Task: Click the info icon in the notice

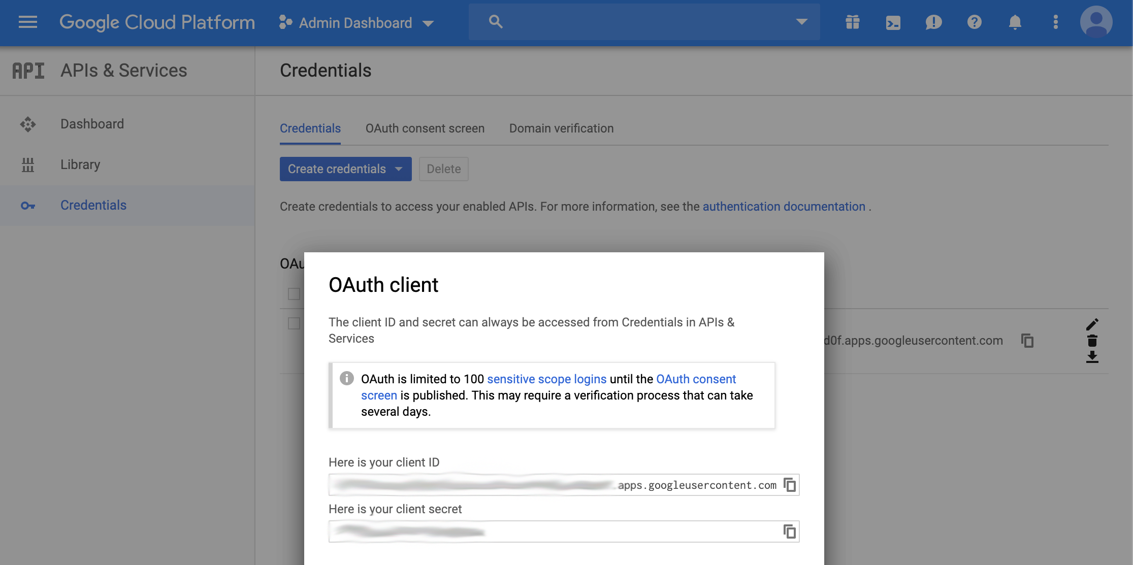Action: tap(346, 378)
